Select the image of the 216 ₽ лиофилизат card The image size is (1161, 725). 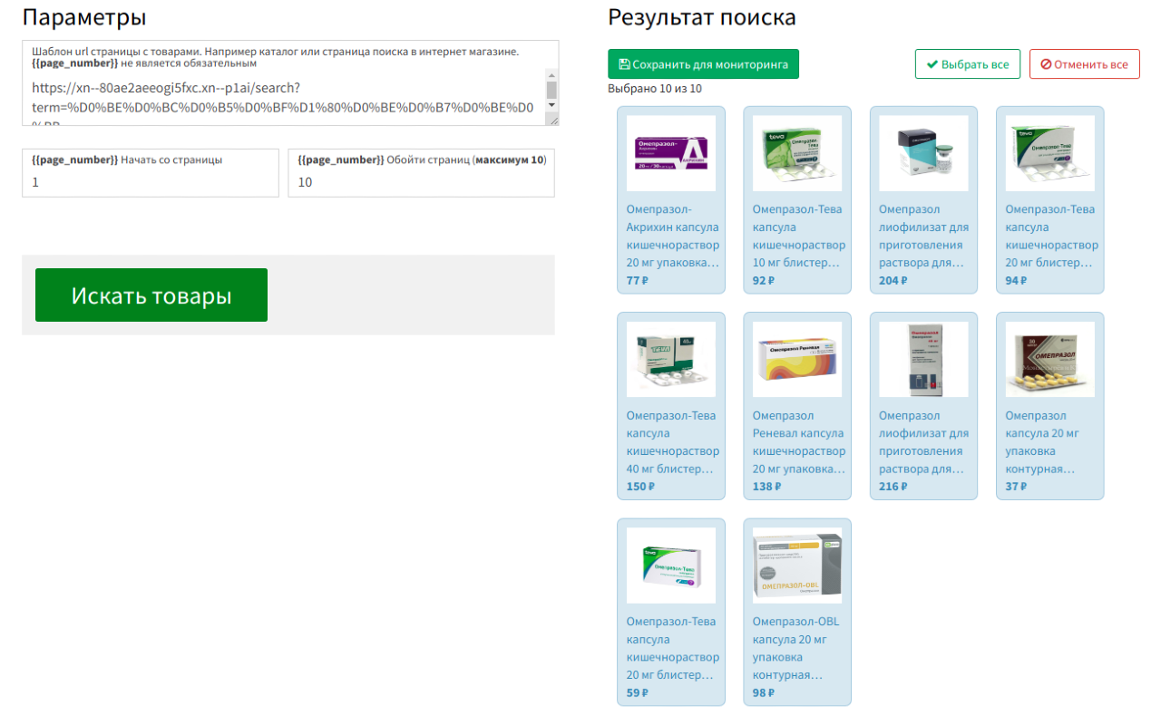(923, 359)
